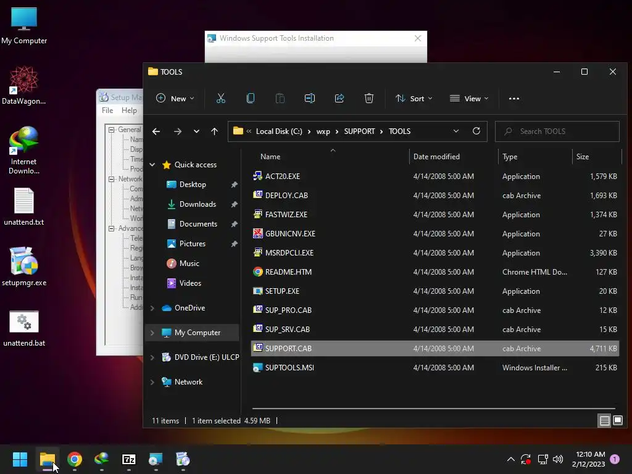Select setupmgr.exe on the desktop
The image size is (632, 474).
(x=24, y=267)
